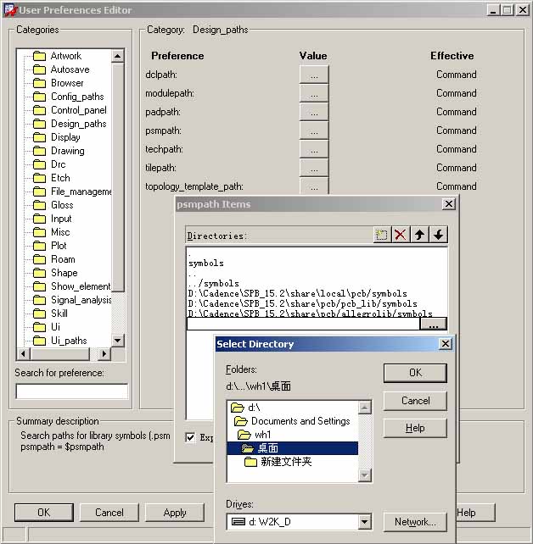Select the wh1 folder in Folders list

tap(254, 435)
